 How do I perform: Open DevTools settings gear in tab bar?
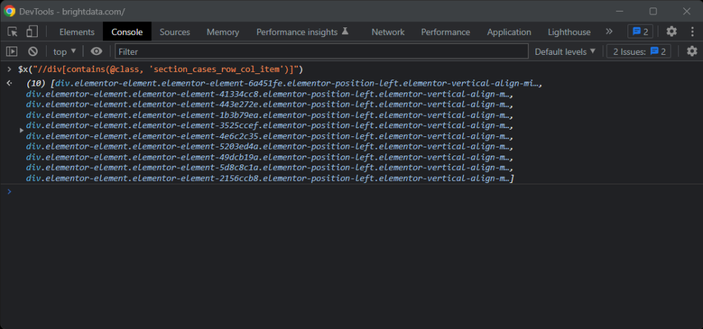[671, 32]
